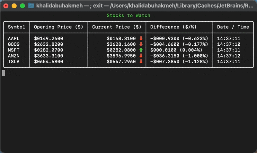Image resolution: width=257 pixels, height=153 pixels.
Task: Click opening price $2632.8200
Action: click(49, 44)
